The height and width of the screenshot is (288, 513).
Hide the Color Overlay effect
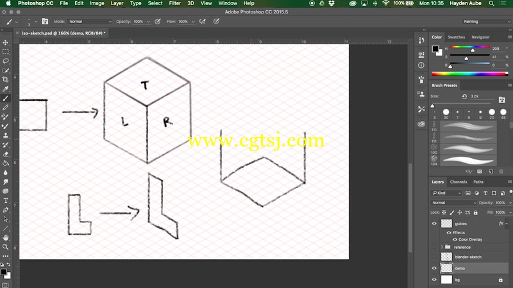(x=455, y=239)
